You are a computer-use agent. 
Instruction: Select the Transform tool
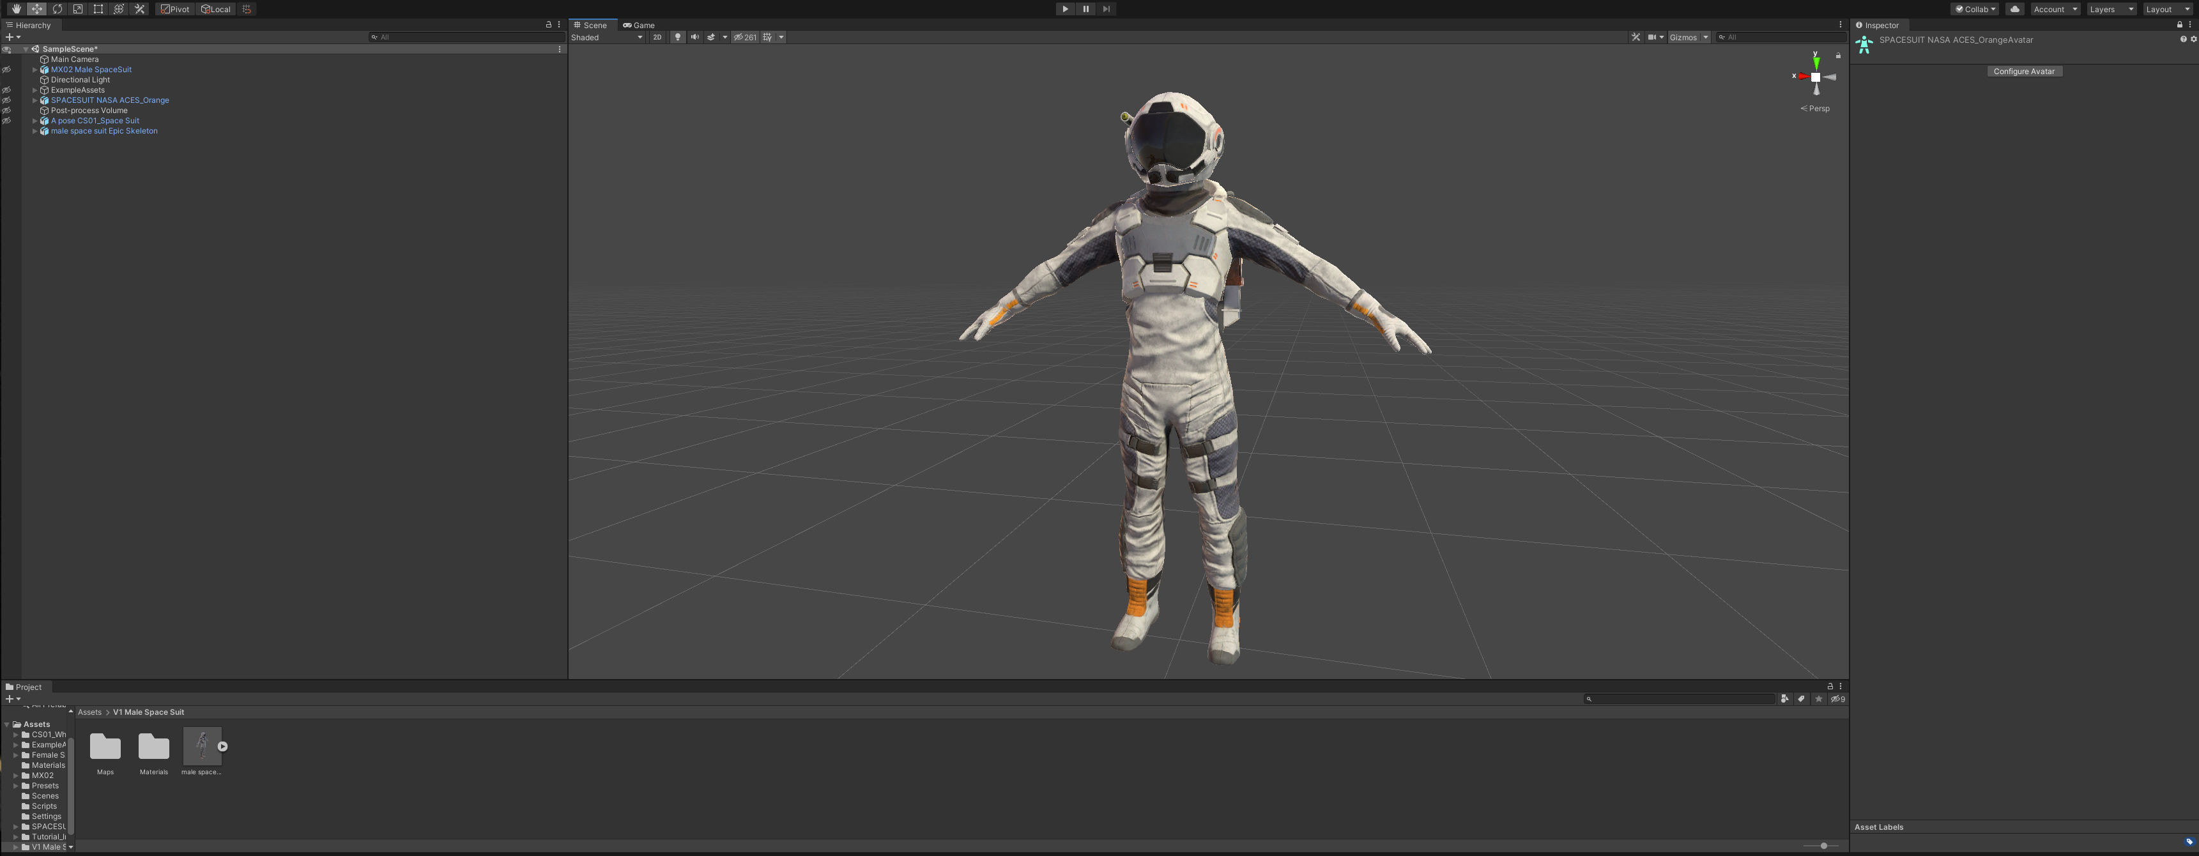[x=119, y=8]
